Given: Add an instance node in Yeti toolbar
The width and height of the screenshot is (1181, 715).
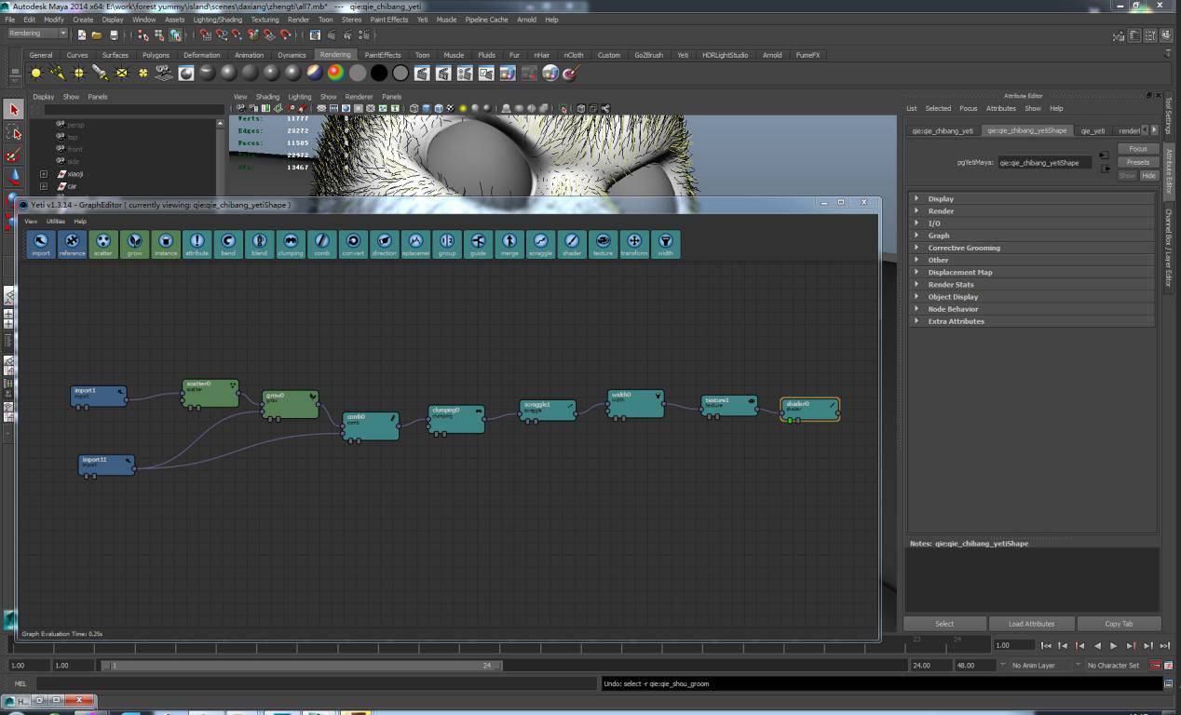Looking at the screenshot, I should pyautogui.click(x=166, y=244).
